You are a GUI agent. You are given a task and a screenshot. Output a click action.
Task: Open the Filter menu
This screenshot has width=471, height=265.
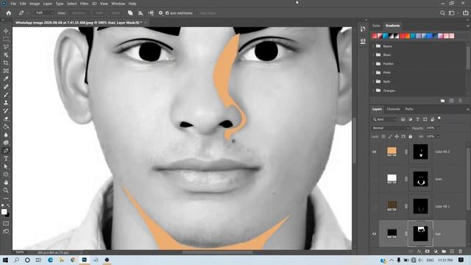coord(84,4)
